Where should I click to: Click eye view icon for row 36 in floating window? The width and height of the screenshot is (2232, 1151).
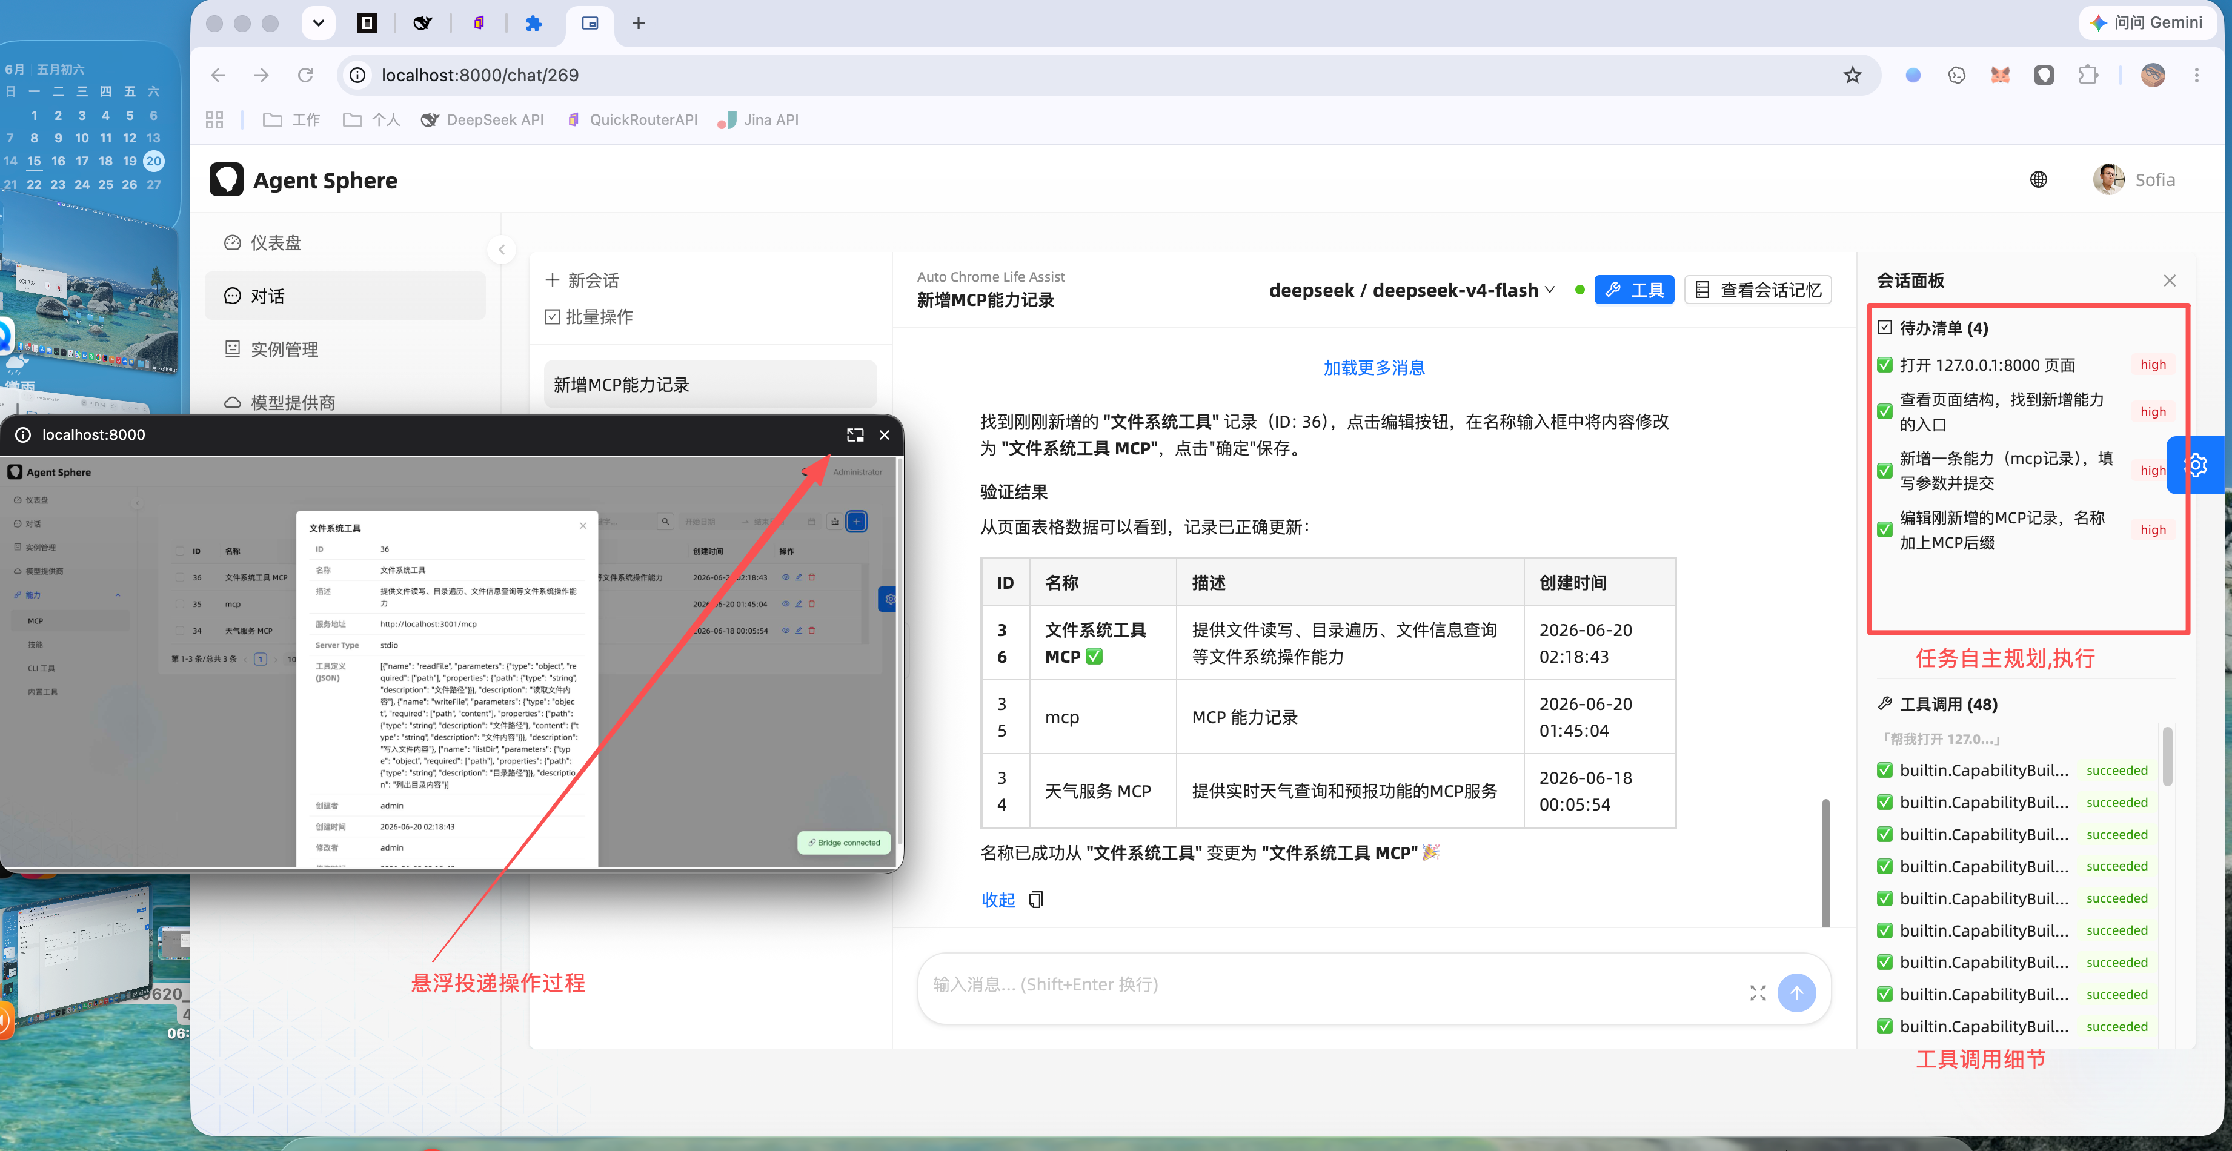click(x=786, y=577)
